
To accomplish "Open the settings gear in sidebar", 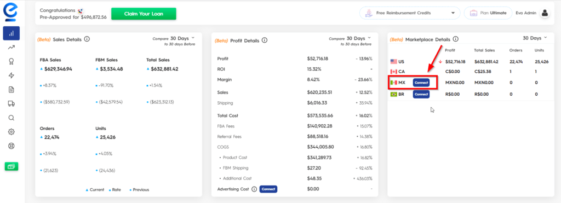I will [x=11, y=132].
